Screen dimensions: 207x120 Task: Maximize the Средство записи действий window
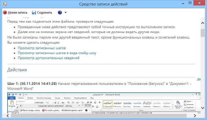[190, 3]
